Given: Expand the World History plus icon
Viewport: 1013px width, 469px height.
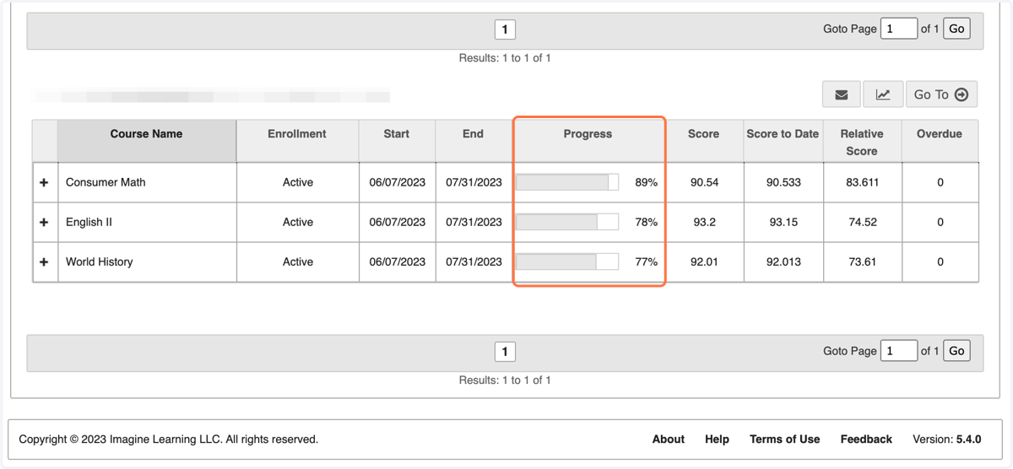Looking at the screenshot, I should click(x=44, y=261).
